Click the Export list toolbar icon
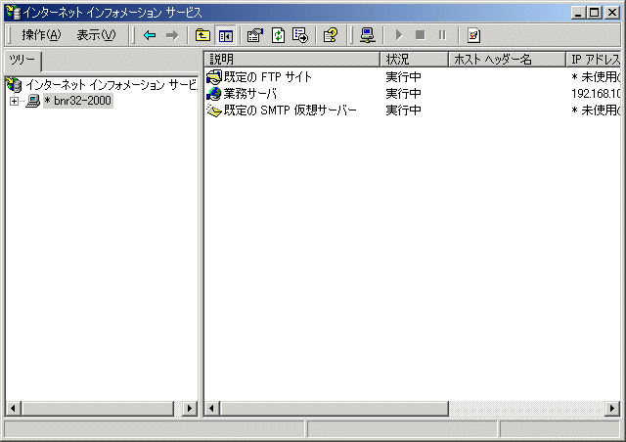The height and width of the screenshot is (442, 626). (x=300, y=35)
